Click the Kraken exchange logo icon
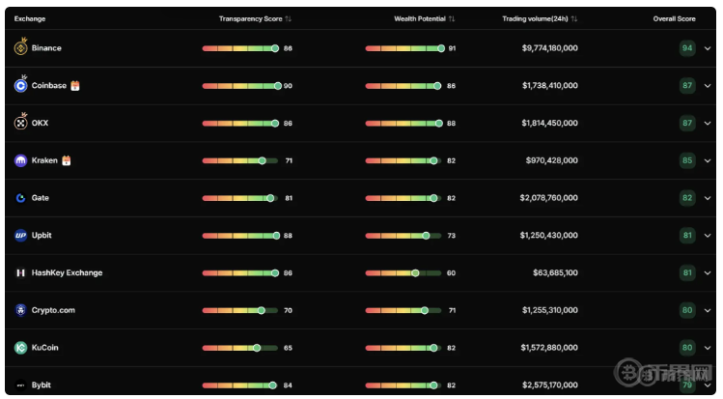Image resolution: width=723 pixels, height=399 pixels. tap(20, 160)
